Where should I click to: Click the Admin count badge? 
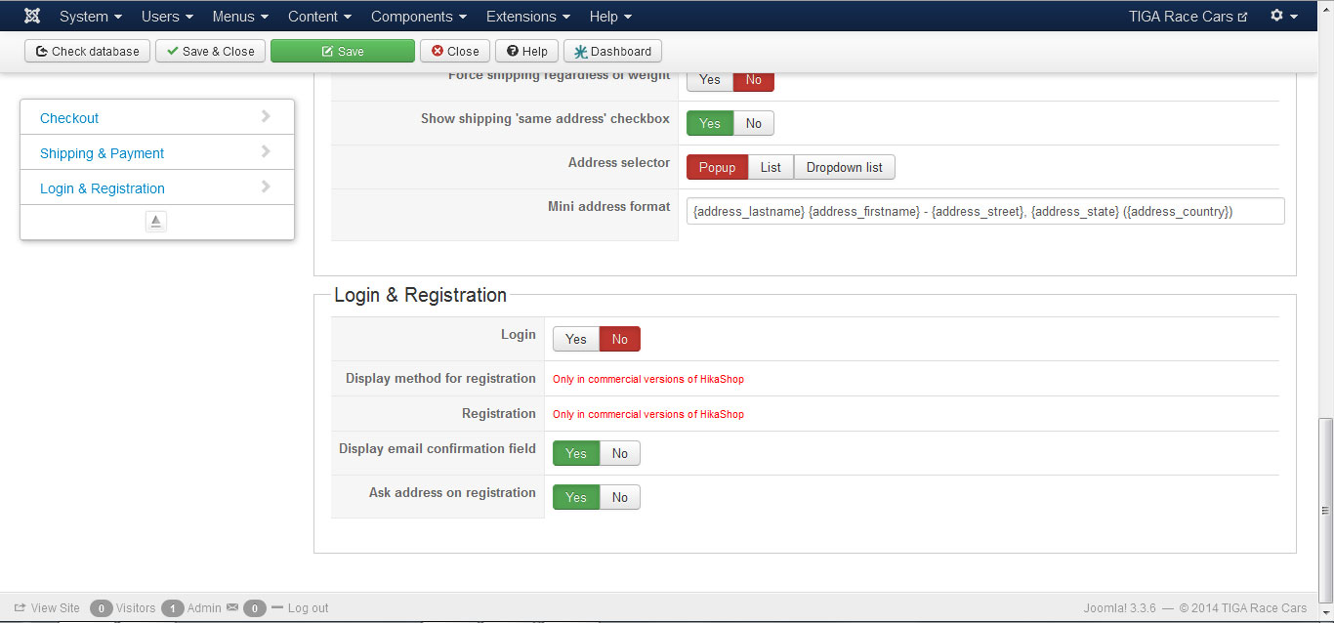pyautogui.click(x=172, y=608)
